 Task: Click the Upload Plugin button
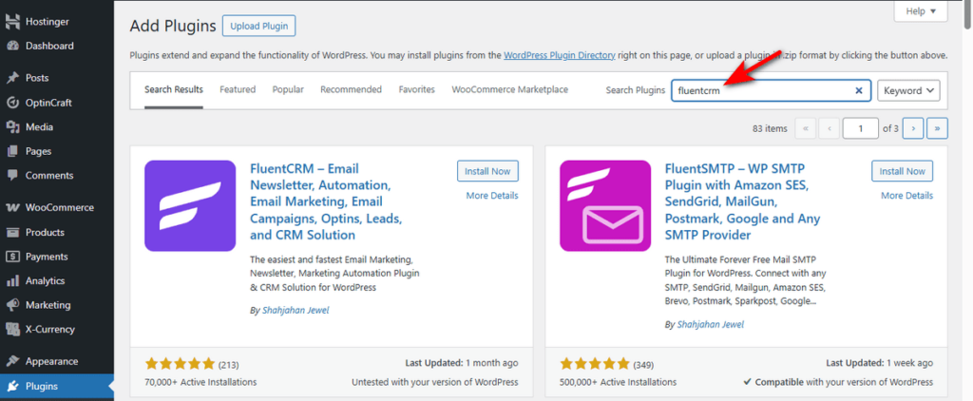point(259,26)
